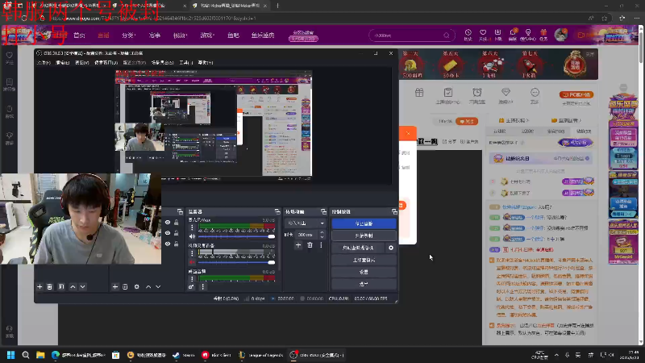This screenshot has height=363, width=645.
Task: Start the virtual camera in OBS
Action: pyautogui.click(x=358, y=248)
